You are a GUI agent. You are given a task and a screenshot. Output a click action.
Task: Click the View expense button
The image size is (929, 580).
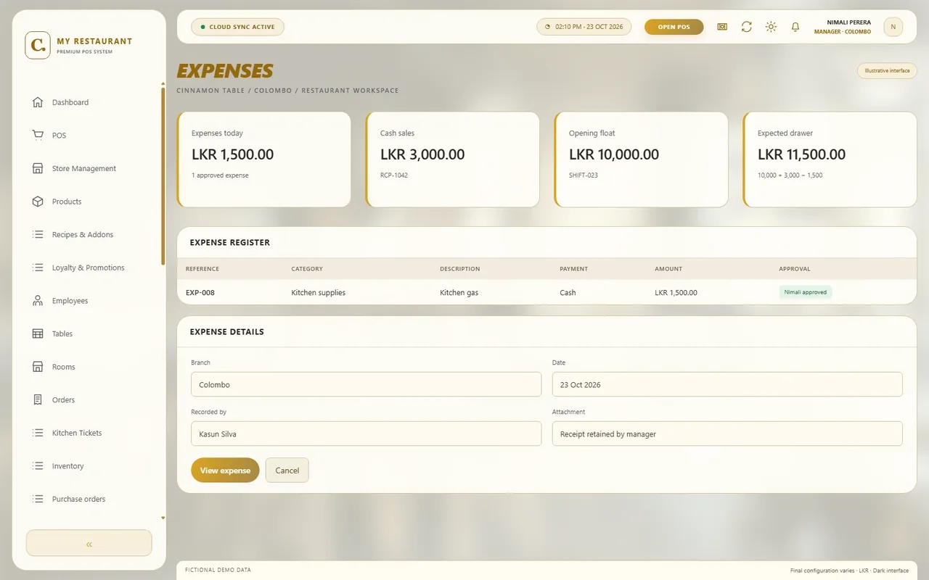click(x=225, y=471)
